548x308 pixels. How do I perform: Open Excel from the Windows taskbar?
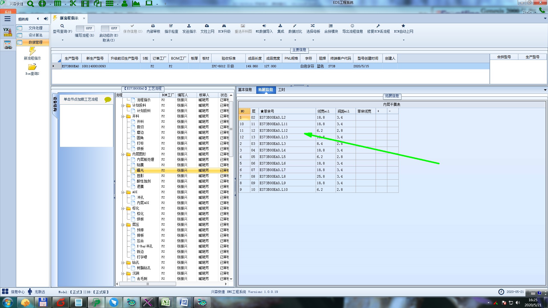tap(166, 302)
